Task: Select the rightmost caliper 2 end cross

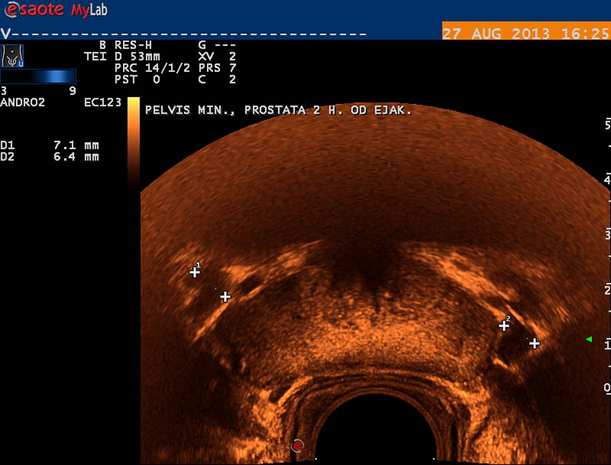Action: 535,344
